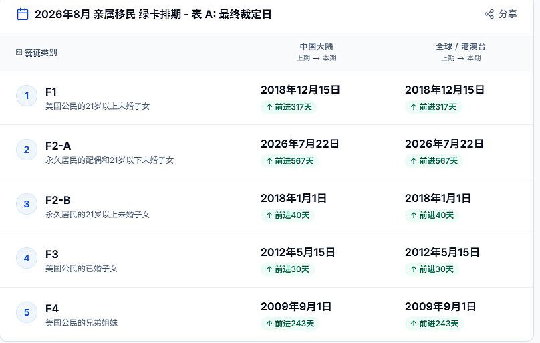Viewport: 540px width, 343px height.
Task: Click F2-A 中国大陆 badge 前进567天
Action: point(289,161)
